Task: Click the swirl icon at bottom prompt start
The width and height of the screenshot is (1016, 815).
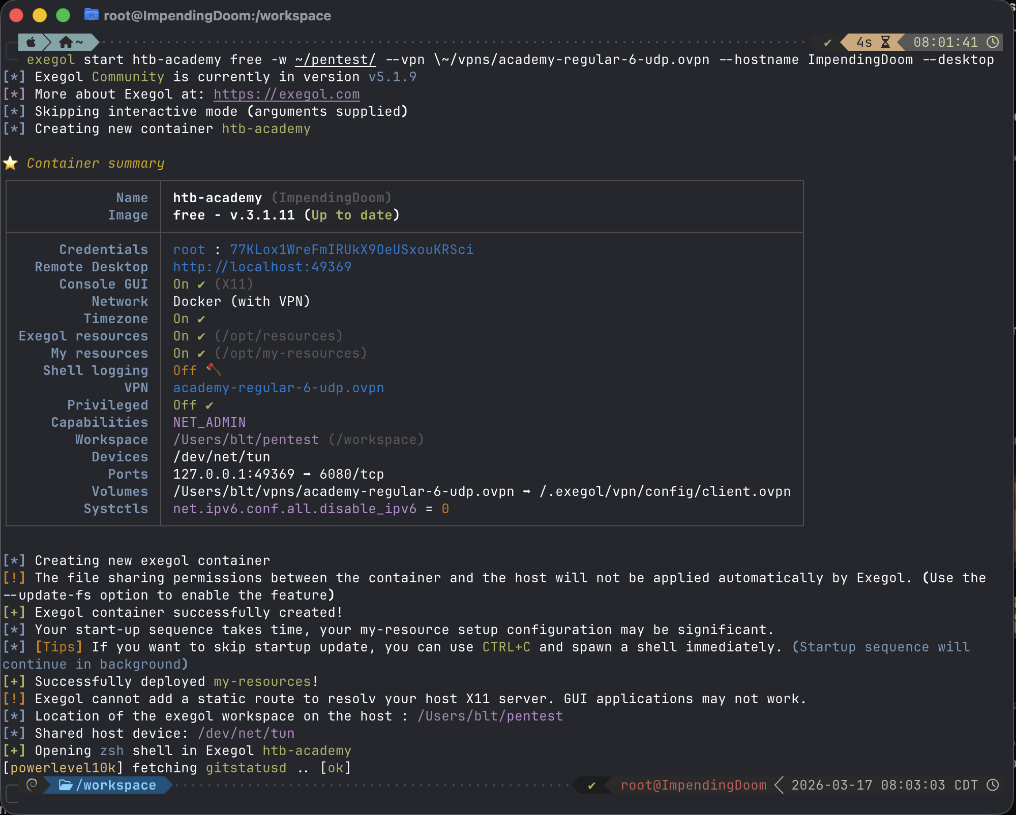Action: coord(32,785)
